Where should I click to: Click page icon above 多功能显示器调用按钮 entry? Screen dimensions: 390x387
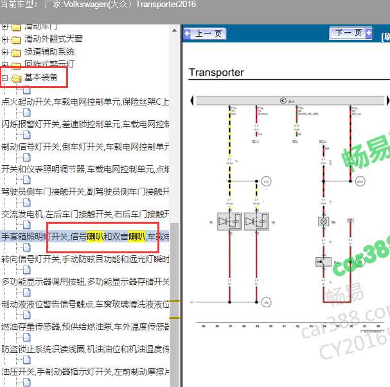coord(27,270)
